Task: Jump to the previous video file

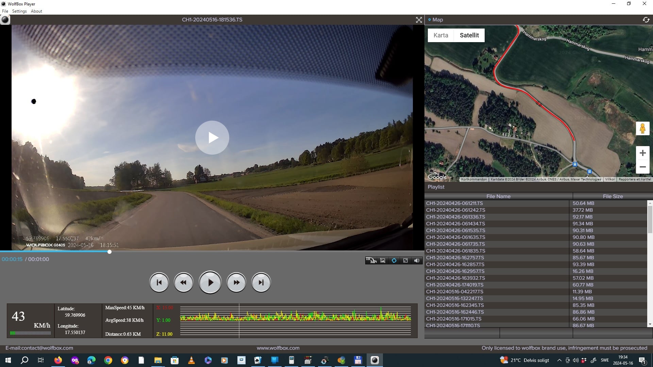Action: 159,282
